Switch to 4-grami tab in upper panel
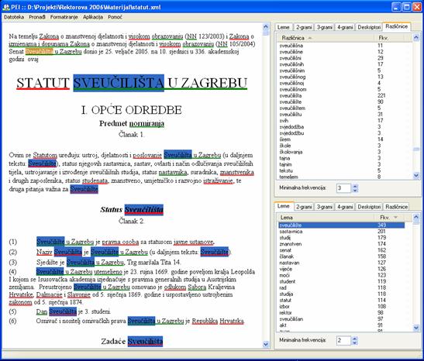Viewport: 424px width, 361px height. pos(345,27)
